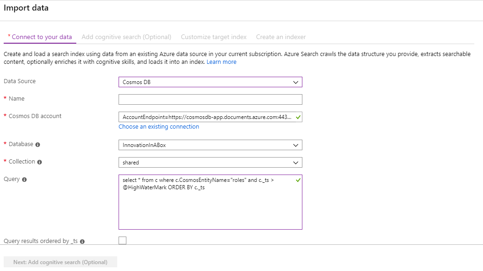This screenshot has width=483, height=271.
Task: Click Choose an existing connection
Action: (159, 126)
